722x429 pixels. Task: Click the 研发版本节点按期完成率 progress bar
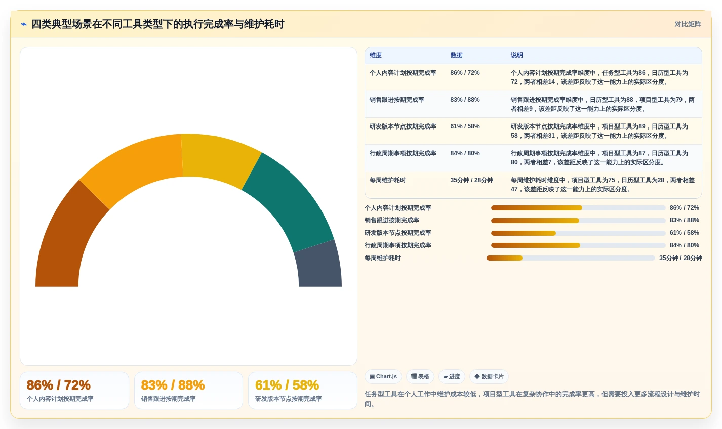[x=578, y=233]
